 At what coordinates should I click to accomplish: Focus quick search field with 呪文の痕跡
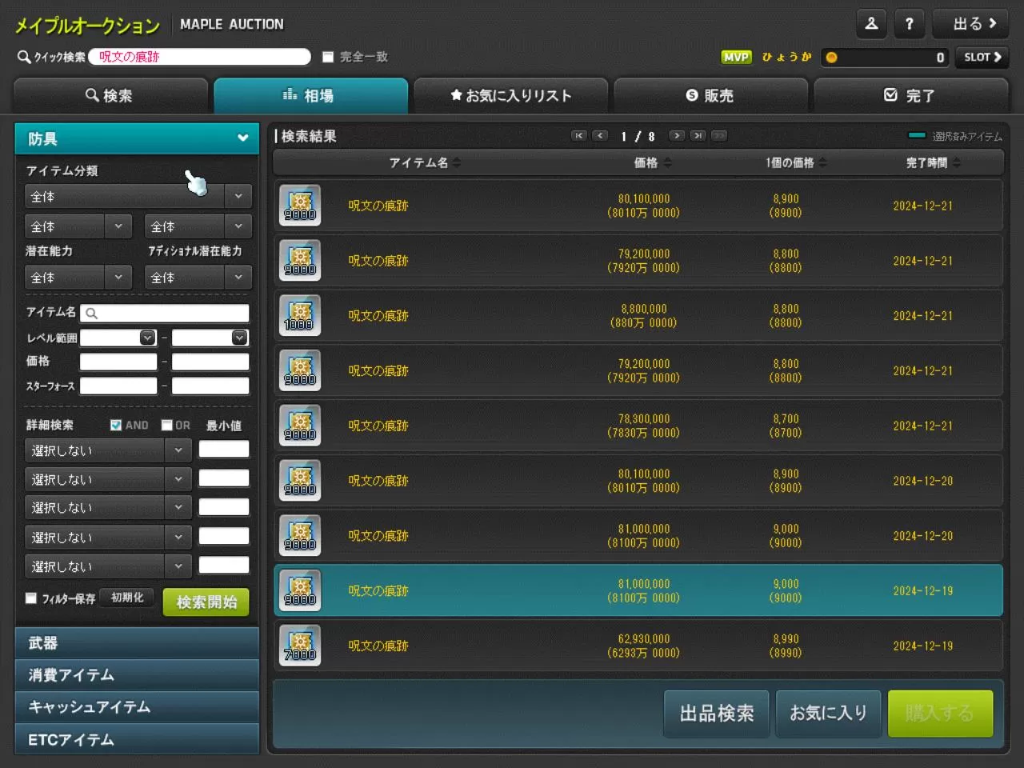pyautogui.click(x=200, y=57)
